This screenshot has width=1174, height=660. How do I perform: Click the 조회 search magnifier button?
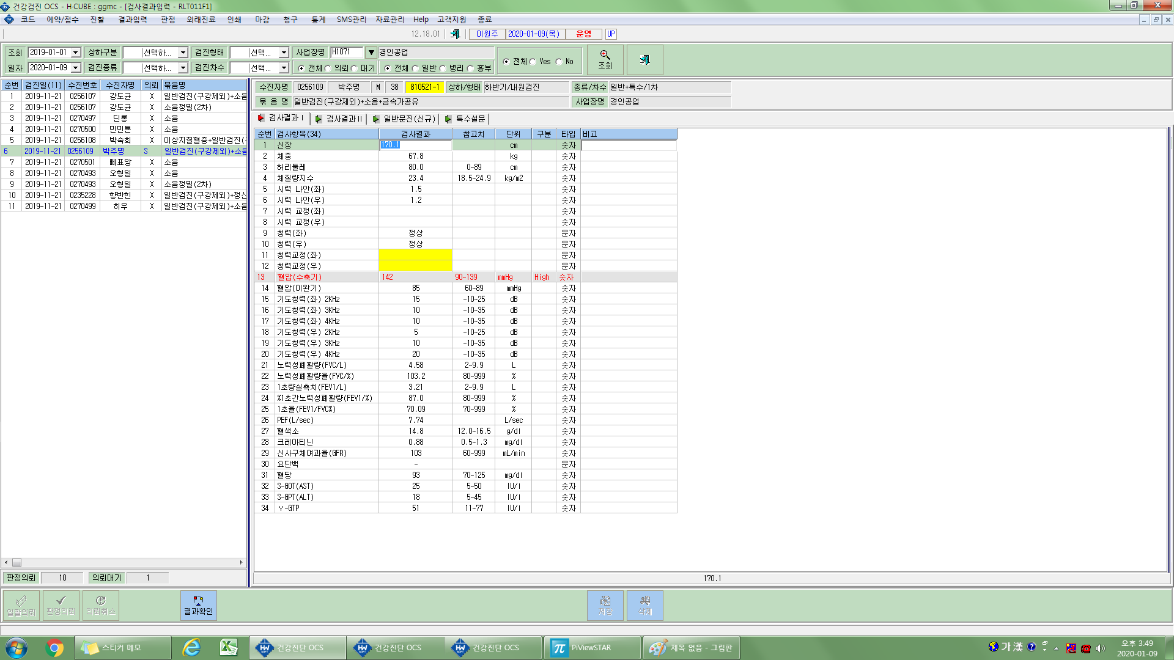coord(605,60)
